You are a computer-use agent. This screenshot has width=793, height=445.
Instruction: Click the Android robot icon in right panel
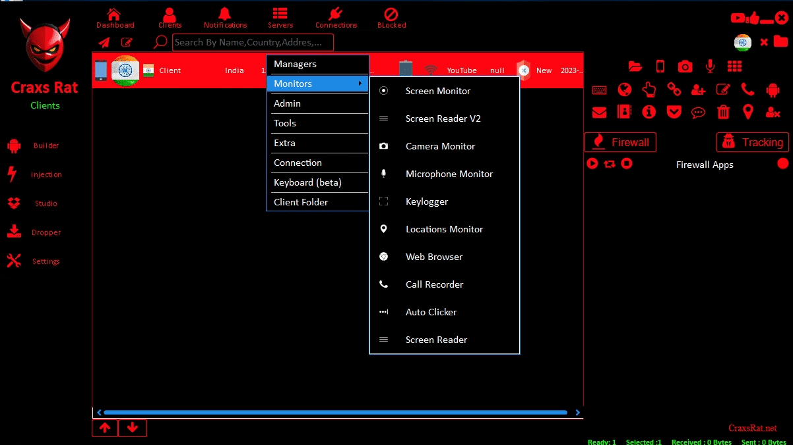click(x=773, y=90)
